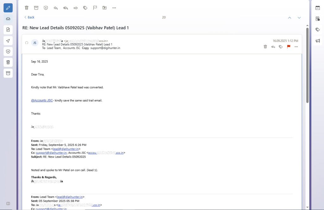Viewport: 324px width, 210px height.
Task: Open the calendar icon in right panel
Action: point(318,8)
